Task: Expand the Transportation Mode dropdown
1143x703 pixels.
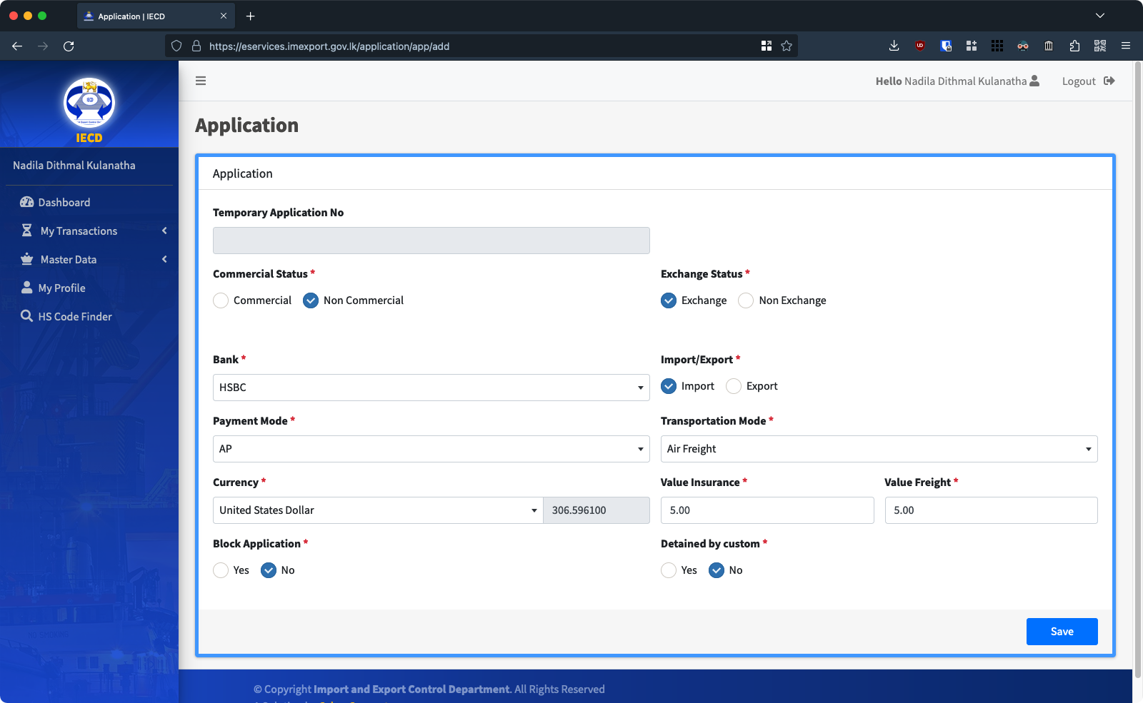Action: (x=879, y=449)
